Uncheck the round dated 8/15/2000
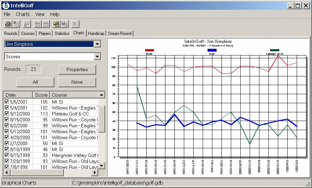The image size is (312, 188). (x=7, y=119)
